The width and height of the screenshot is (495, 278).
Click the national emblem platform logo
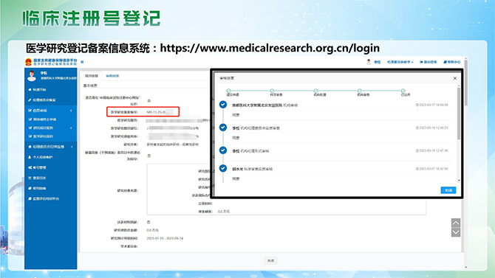(x=28, y=62)
